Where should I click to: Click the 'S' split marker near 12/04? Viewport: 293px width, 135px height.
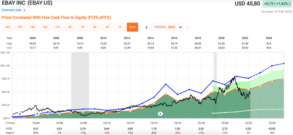[37, 114]
